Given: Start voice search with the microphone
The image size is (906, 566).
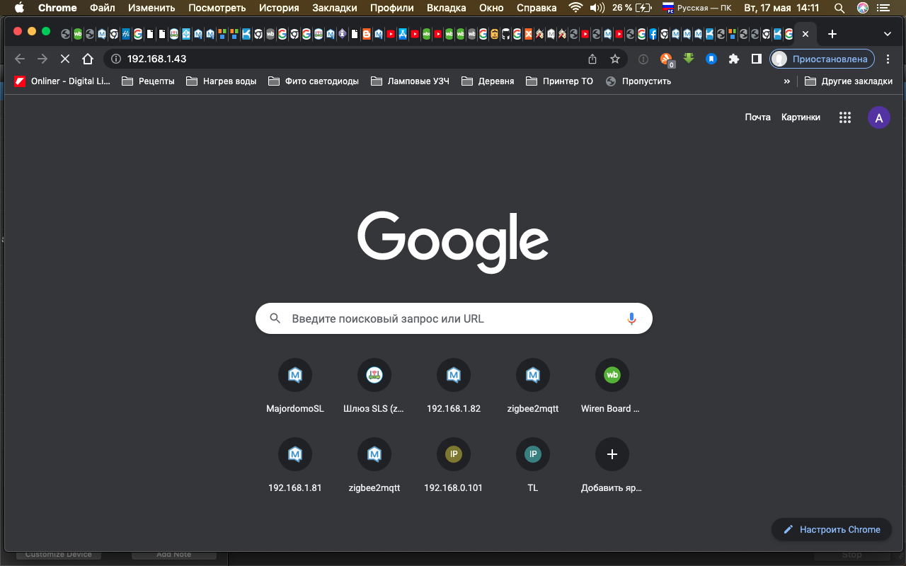Looking at the screenshot, I should point(632,318).
